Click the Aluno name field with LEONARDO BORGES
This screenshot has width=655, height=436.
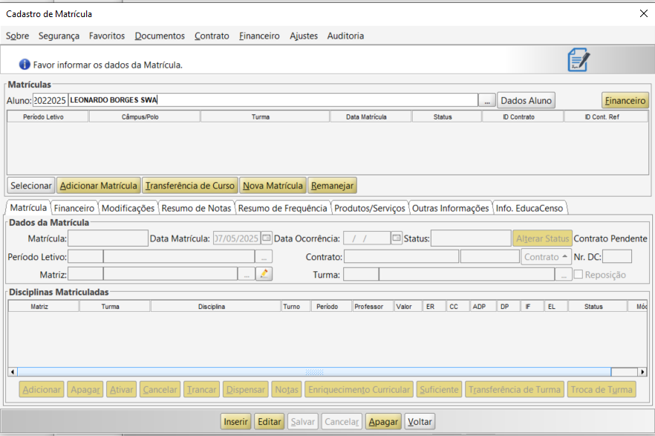click(273, 100)
